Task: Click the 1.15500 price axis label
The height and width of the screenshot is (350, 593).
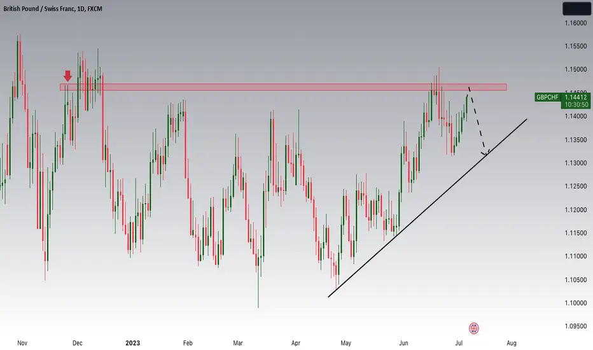Action: click(576, 46)
